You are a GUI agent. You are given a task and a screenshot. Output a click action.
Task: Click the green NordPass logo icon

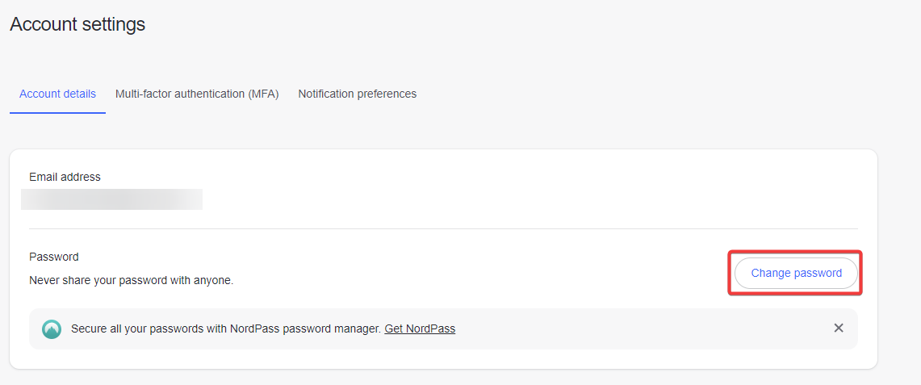coord(52,329)
